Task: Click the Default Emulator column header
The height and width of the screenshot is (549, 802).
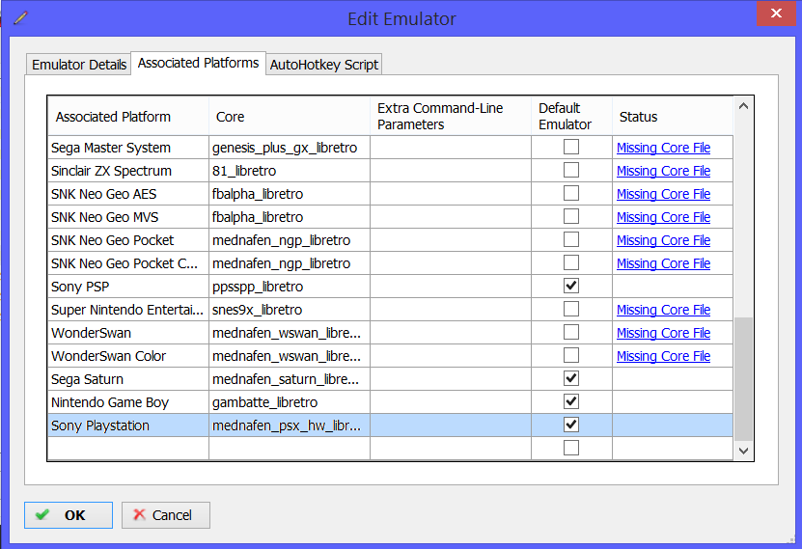Action: click(x=572, y=117)
